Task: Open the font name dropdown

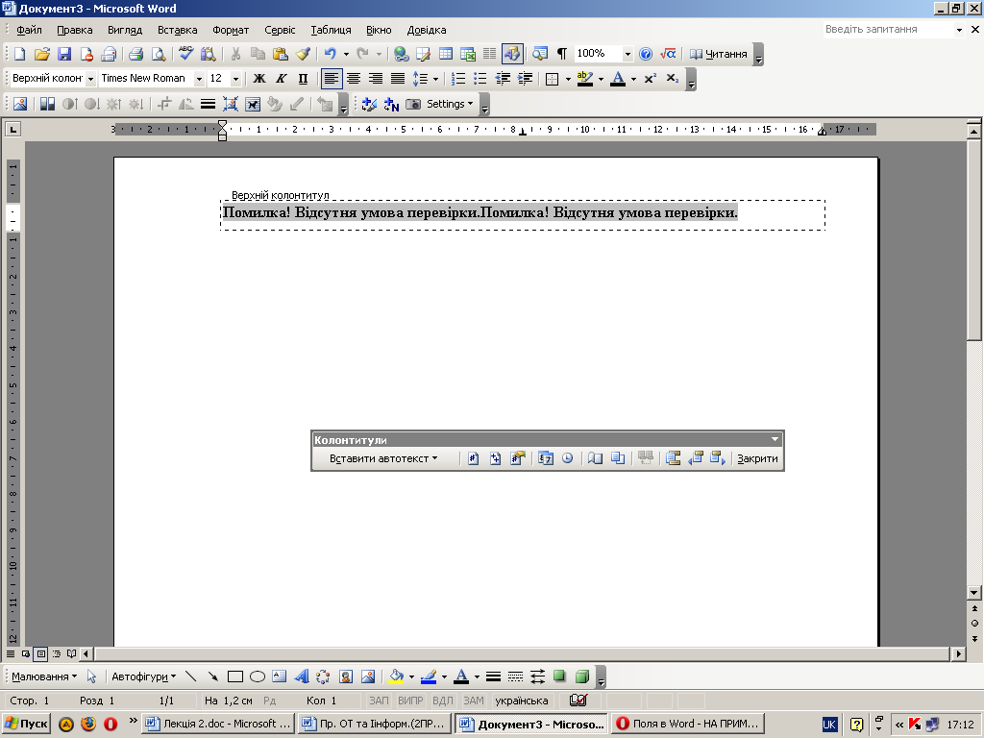Action: [199, 79]
